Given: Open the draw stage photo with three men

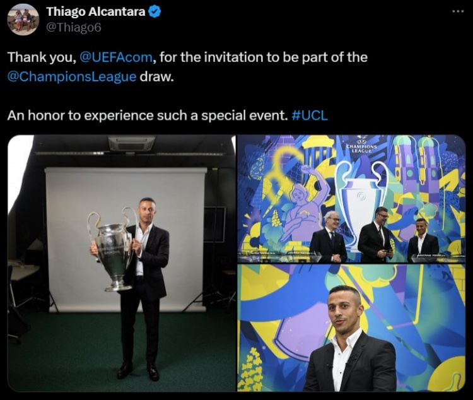Looking at the screenshot, I should (x=351, y=199).
